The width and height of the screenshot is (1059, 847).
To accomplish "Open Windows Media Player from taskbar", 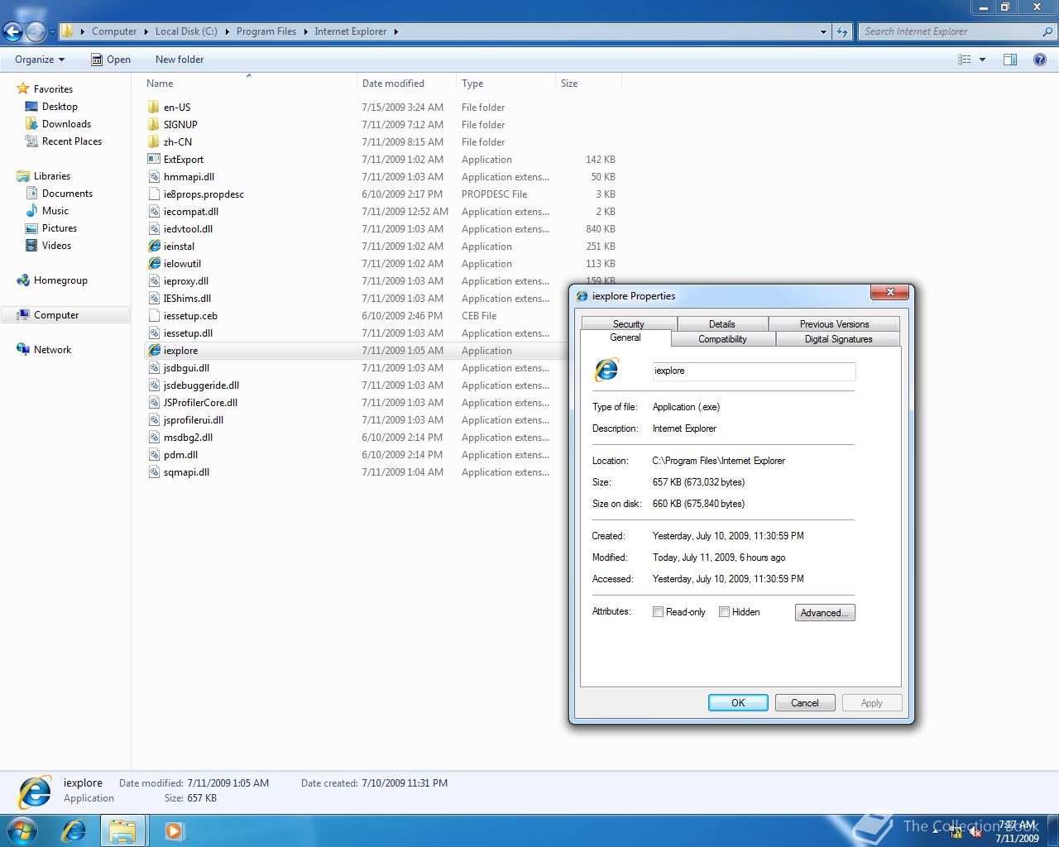I will tap(174, 830).
